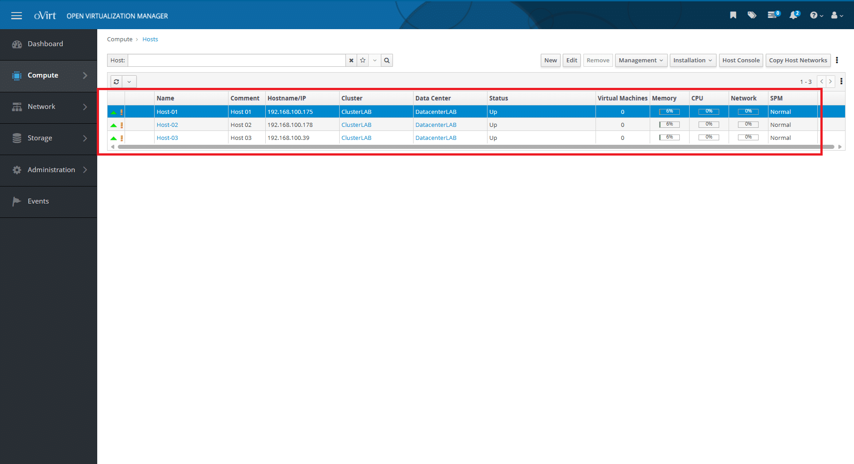Expand Compute submenu chevron

[x=85, y=75]
